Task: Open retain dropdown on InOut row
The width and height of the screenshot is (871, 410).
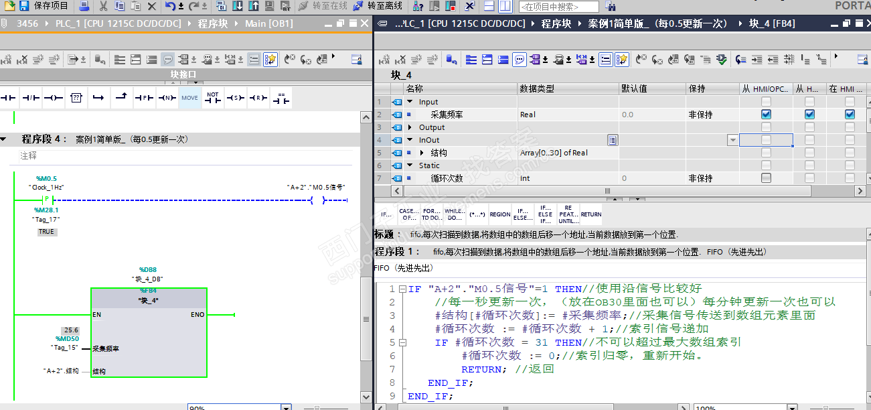Action: (732, 140)
